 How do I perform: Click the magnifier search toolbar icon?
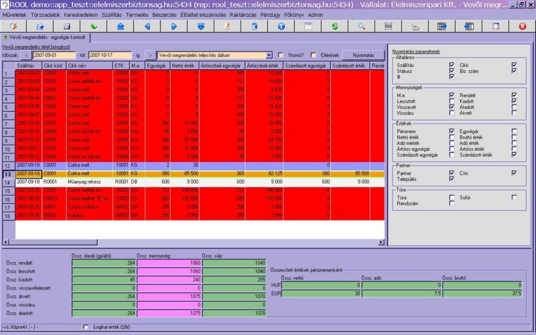[361, 26]
